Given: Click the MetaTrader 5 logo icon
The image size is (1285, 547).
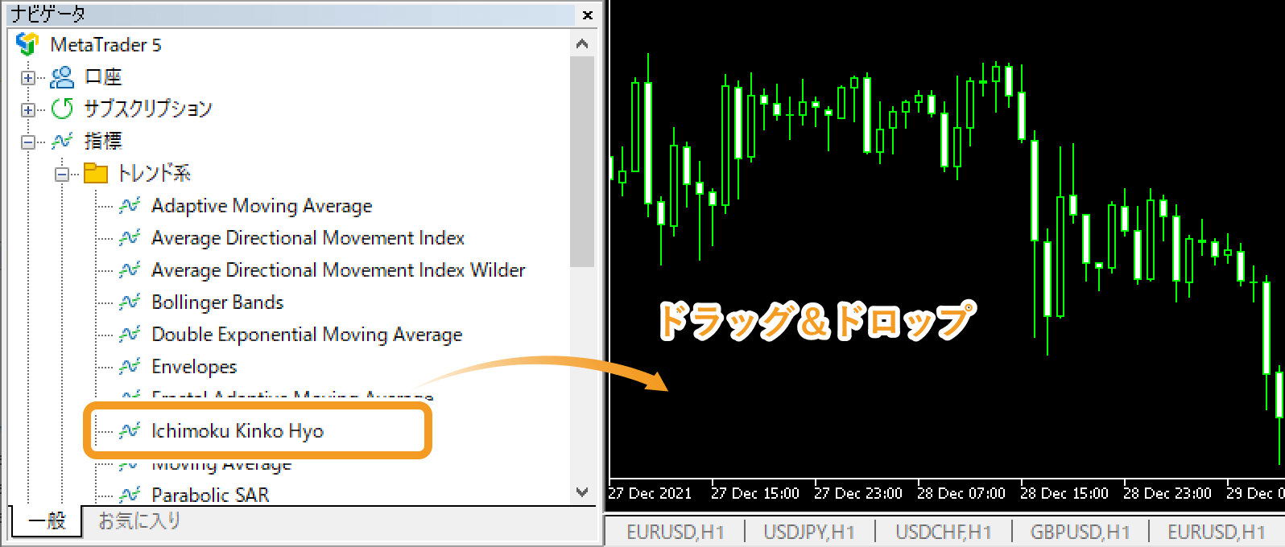Looking at the screenshot, I should click(x=27, y=44).
